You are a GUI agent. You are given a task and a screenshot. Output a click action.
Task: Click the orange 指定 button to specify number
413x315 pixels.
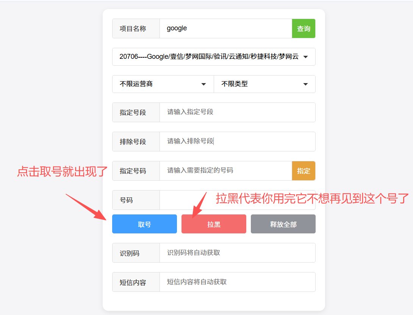(303, 171)
